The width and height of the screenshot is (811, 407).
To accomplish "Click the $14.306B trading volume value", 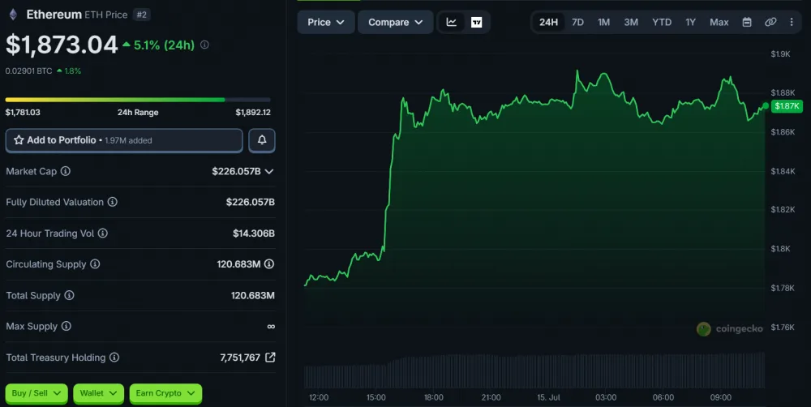I will [253, 233].
